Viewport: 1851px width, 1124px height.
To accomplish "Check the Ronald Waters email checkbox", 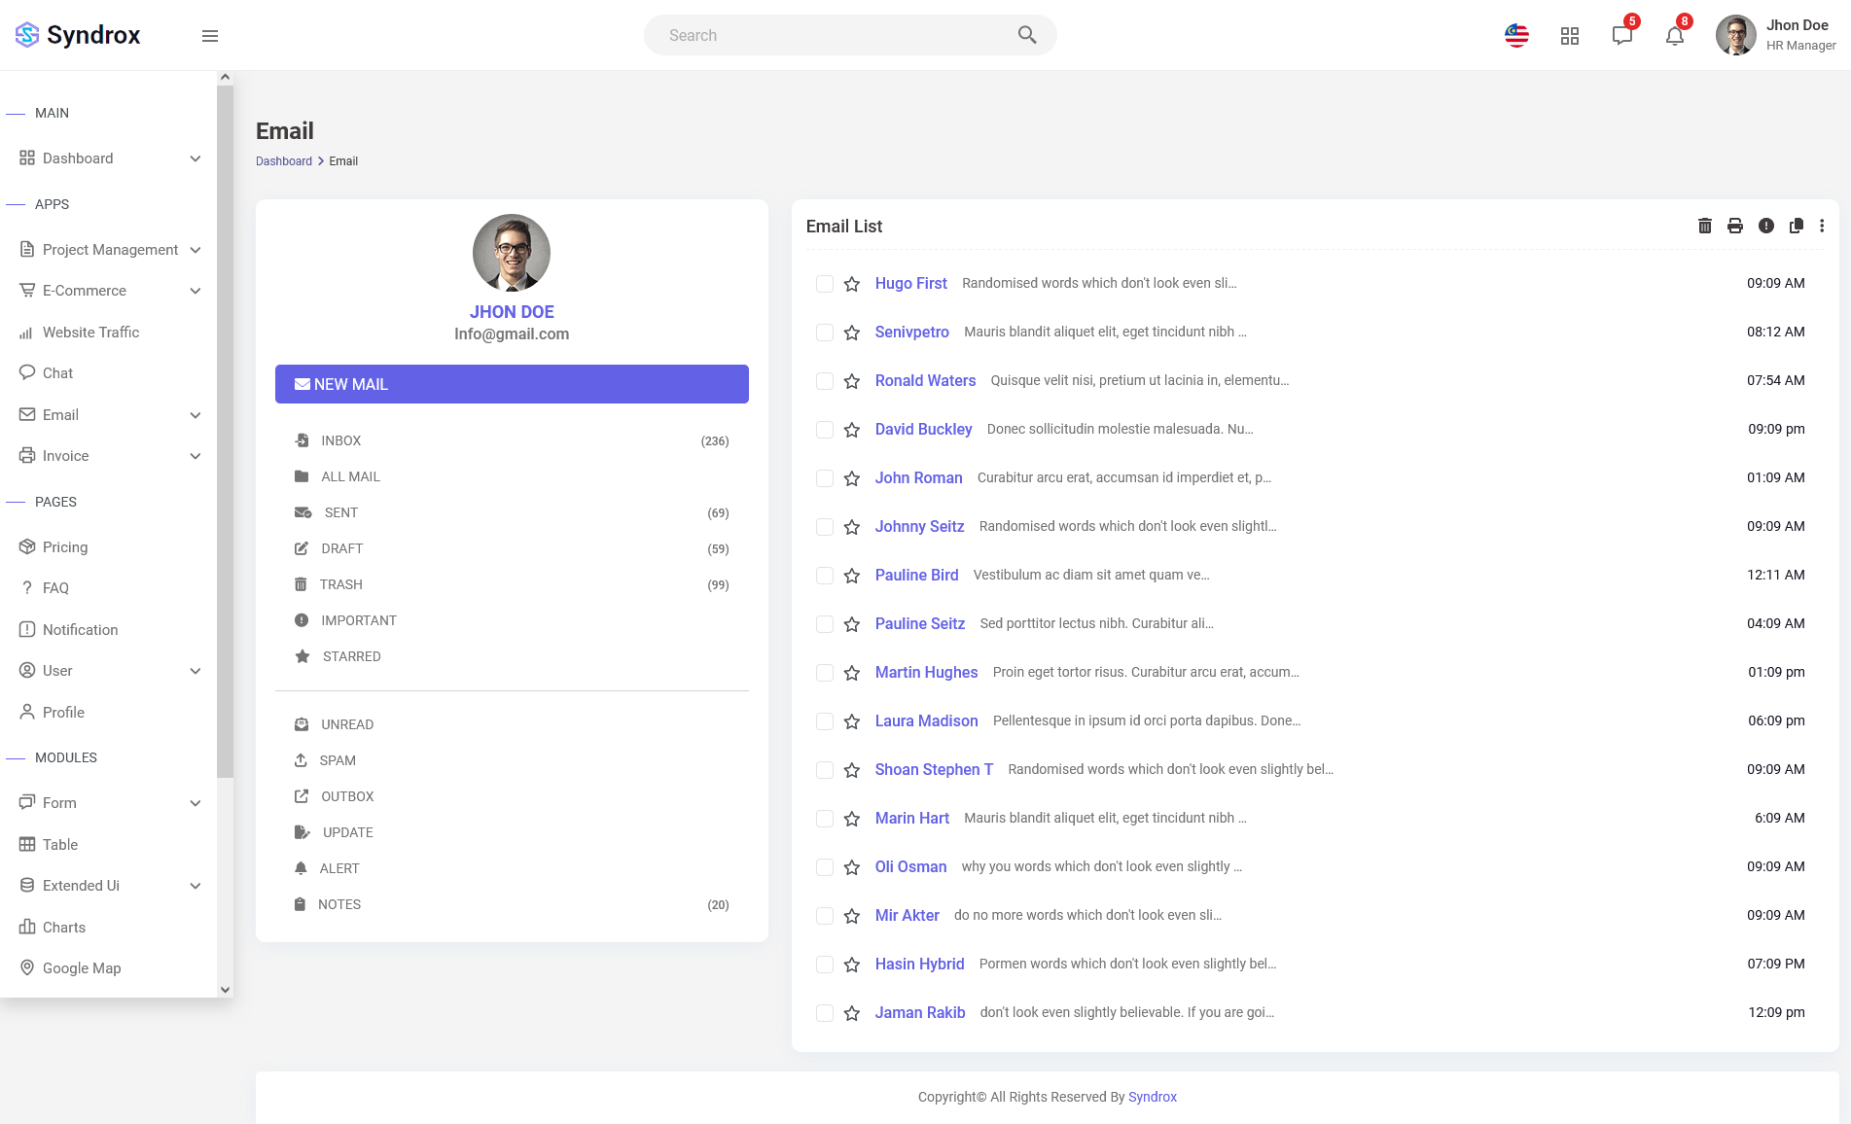I will pyautogui.click(x=825, y=381).
